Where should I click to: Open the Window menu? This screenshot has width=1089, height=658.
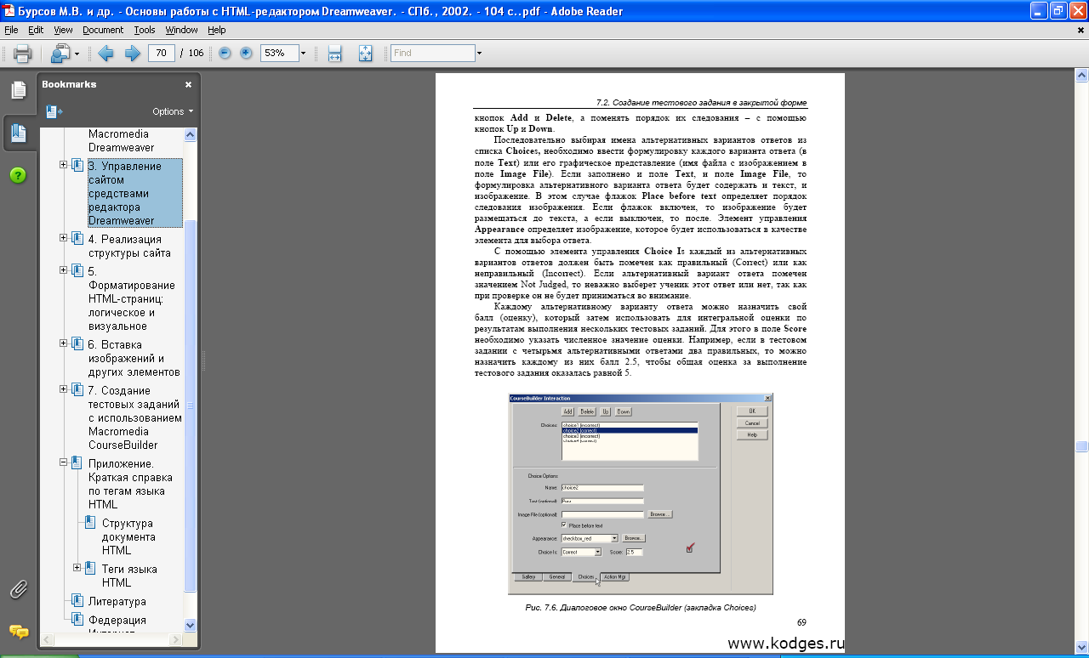tap(181, 30)
